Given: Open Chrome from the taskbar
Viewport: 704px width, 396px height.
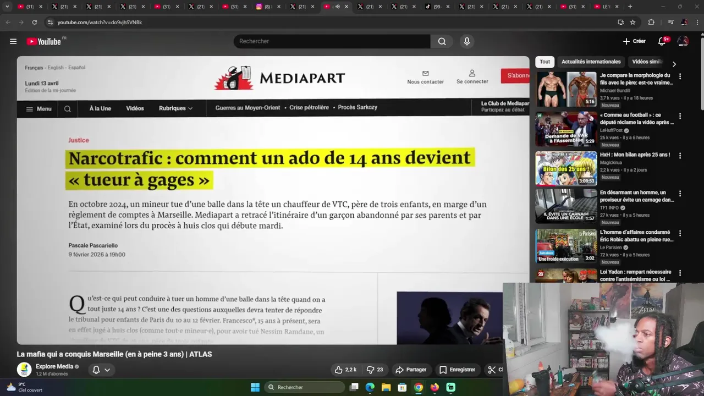Looking at the screenshot, I should coord(419,387).
